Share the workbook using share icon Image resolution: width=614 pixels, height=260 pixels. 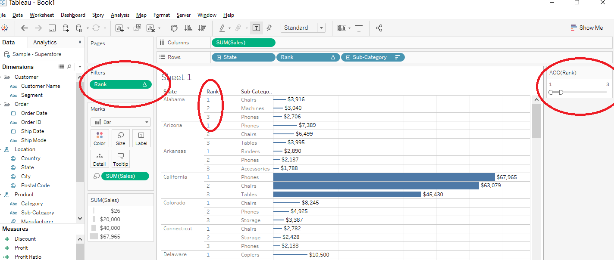tap(379, 28)
